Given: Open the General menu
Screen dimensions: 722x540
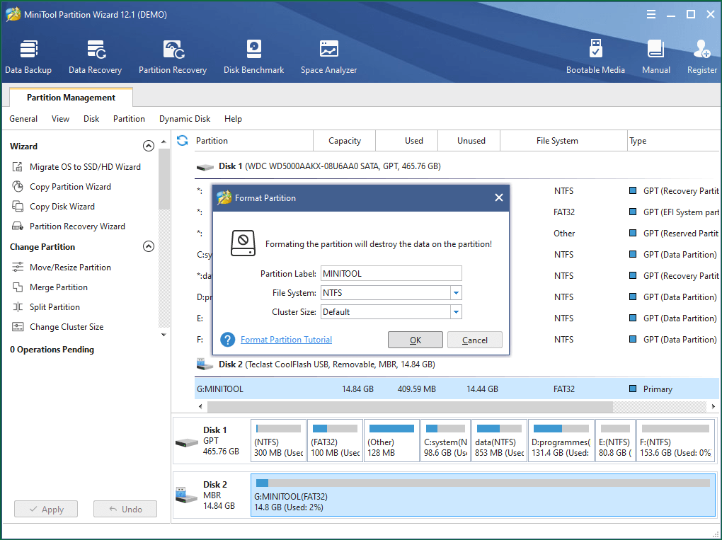Looking at the screenshot, I should pos(23,119).
